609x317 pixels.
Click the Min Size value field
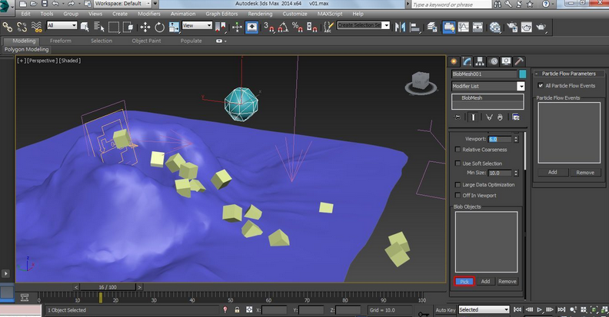499,173
